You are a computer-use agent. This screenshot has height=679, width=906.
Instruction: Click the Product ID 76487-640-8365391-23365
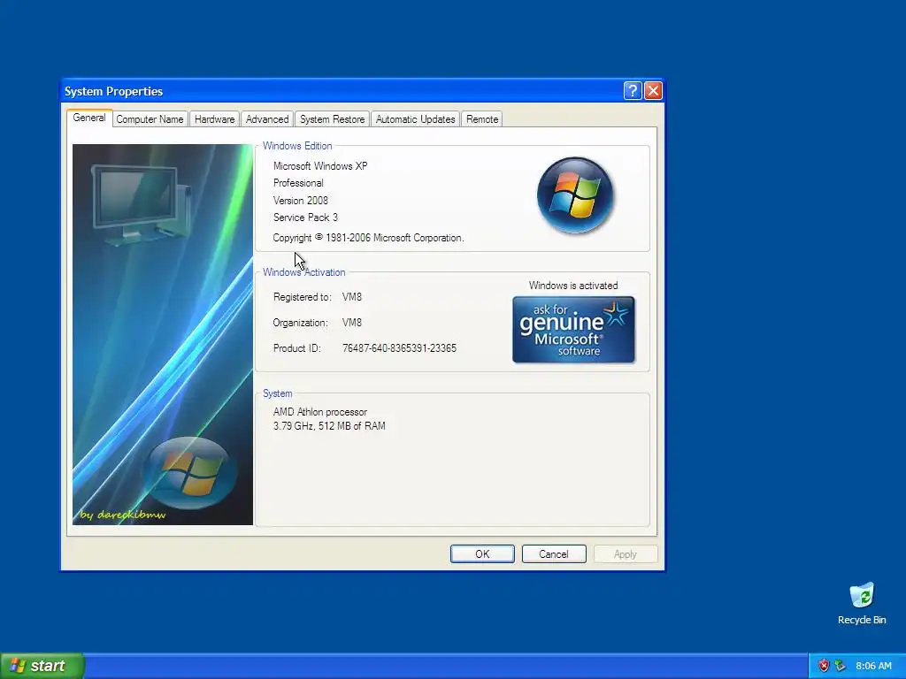(399, 348)
